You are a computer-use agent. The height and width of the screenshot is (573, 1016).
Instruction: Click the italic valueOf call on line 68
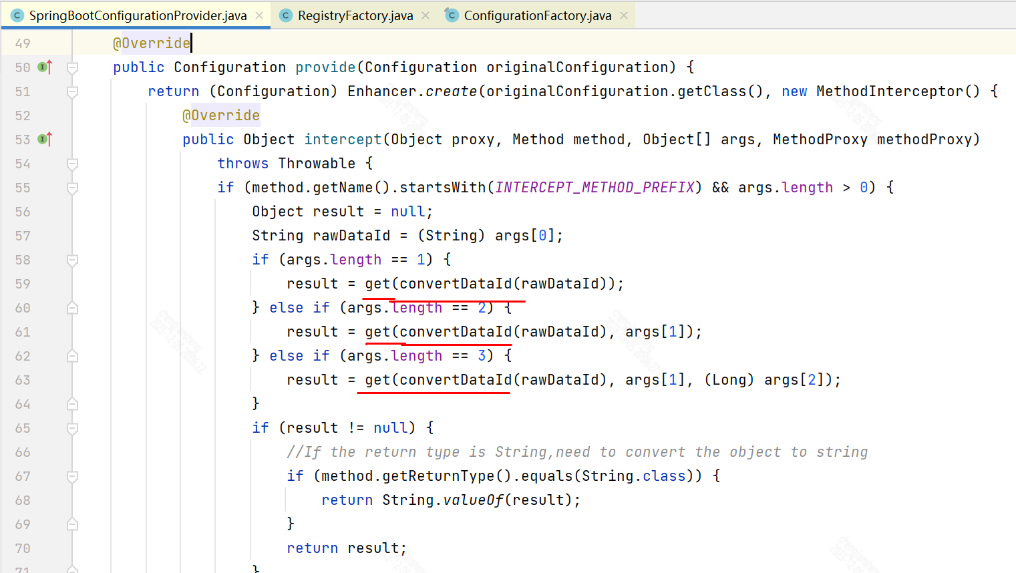473,500
